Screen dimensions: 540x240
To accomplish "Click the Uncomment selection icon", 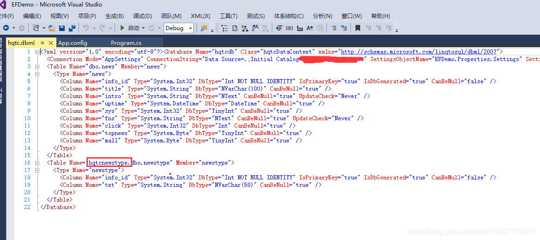I will pyautogui.click(x=344, y=28).
